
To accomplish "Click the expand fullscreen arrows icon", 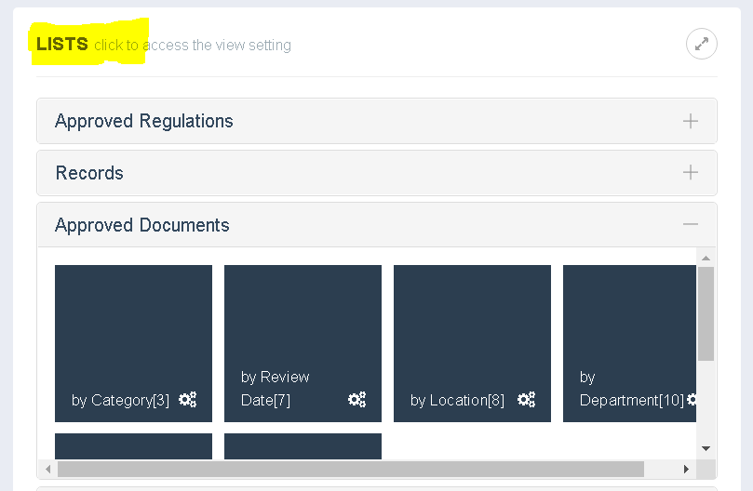I will pyautogui.click(x=702, y=44).
